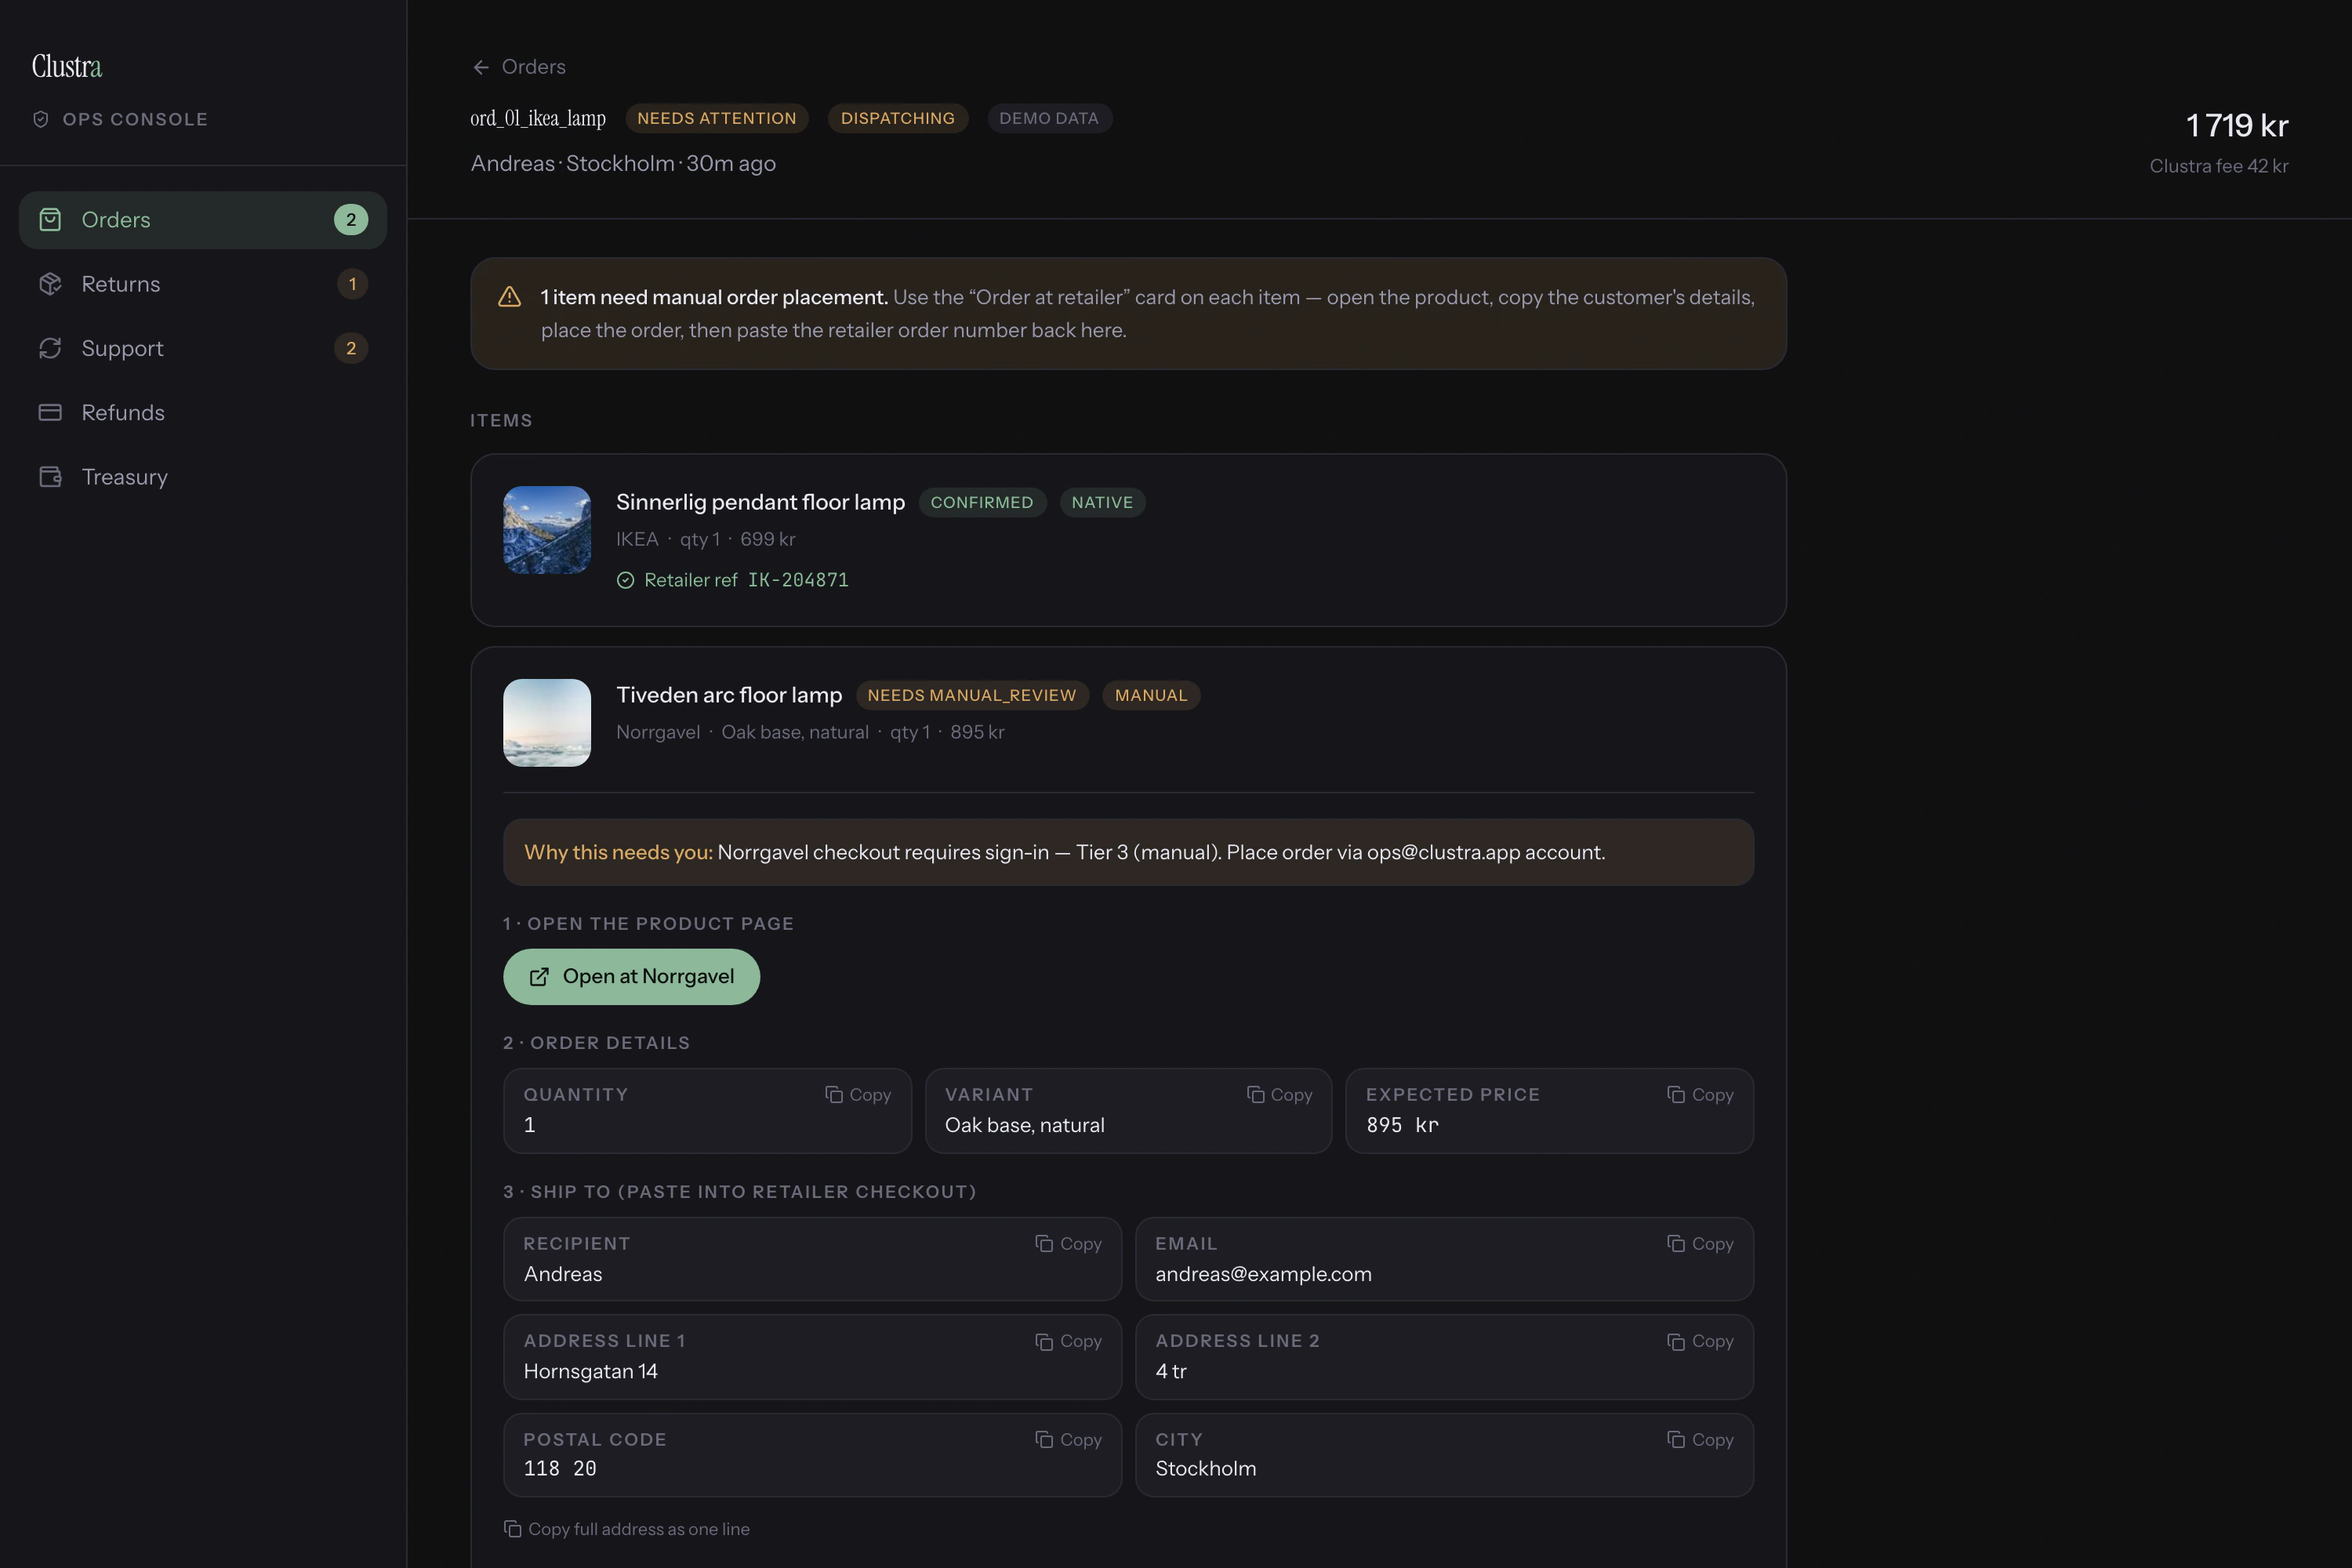Click the Open at Norrgavel button
Viewport: 2352px width, 1568px height.
[x=631, y=977]
